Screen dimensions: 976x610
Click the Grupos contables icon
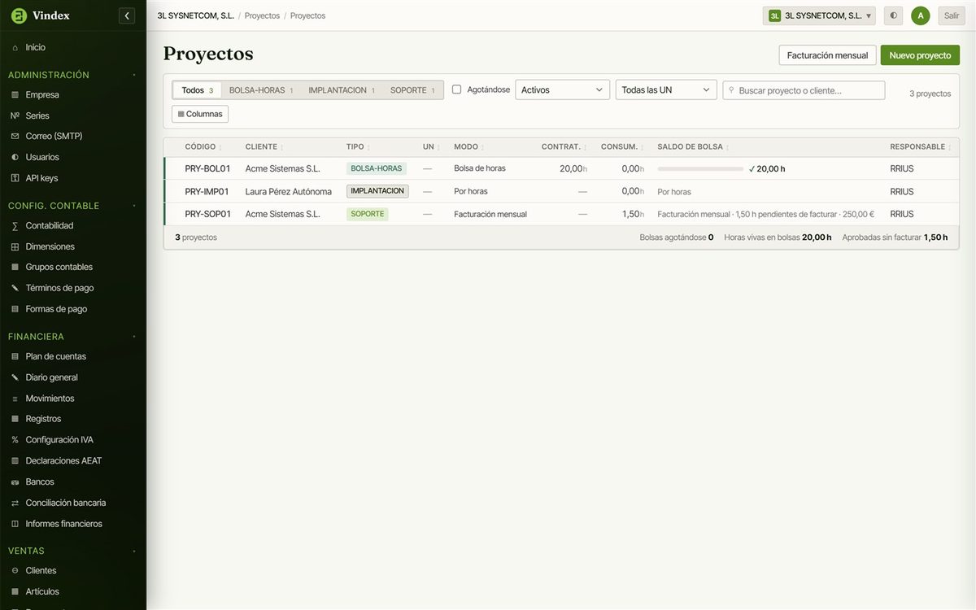coord(15,268)
